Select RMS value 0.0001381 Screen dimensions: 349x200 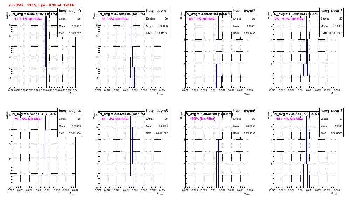point(336,33)
